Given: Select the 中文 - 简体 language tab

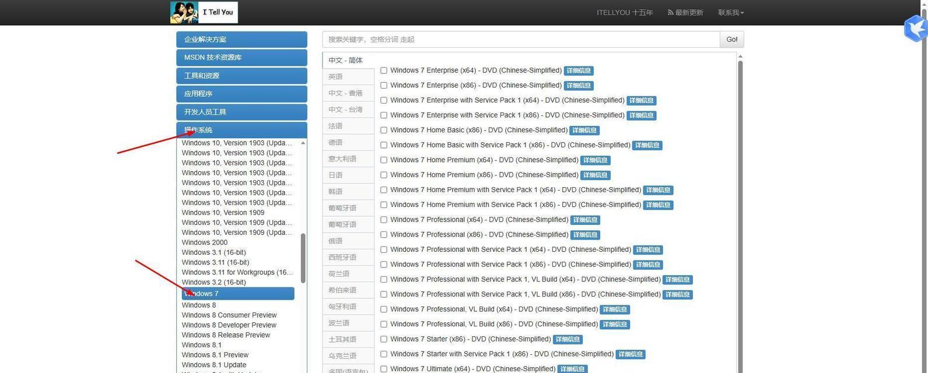Looking at the screenshot, I should [348, 61].
